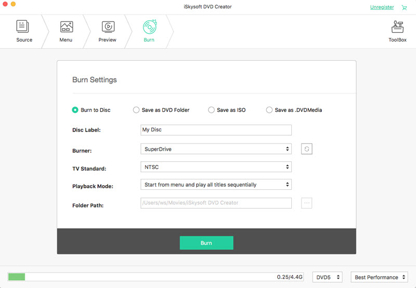Select Save as ISO radio button
The image size is (416, 288).
click(x=211, y=110)
